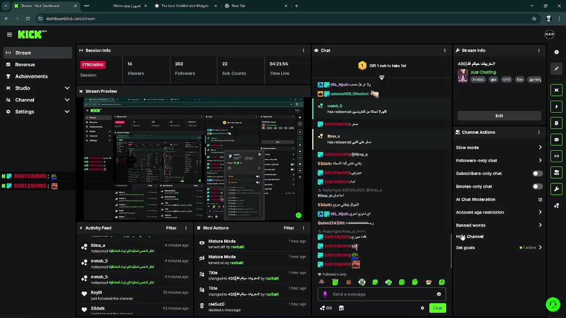Click Host Channel in Channel Actions
The height and width of the screenshot is (318, 566).
[x=470, y=237]
